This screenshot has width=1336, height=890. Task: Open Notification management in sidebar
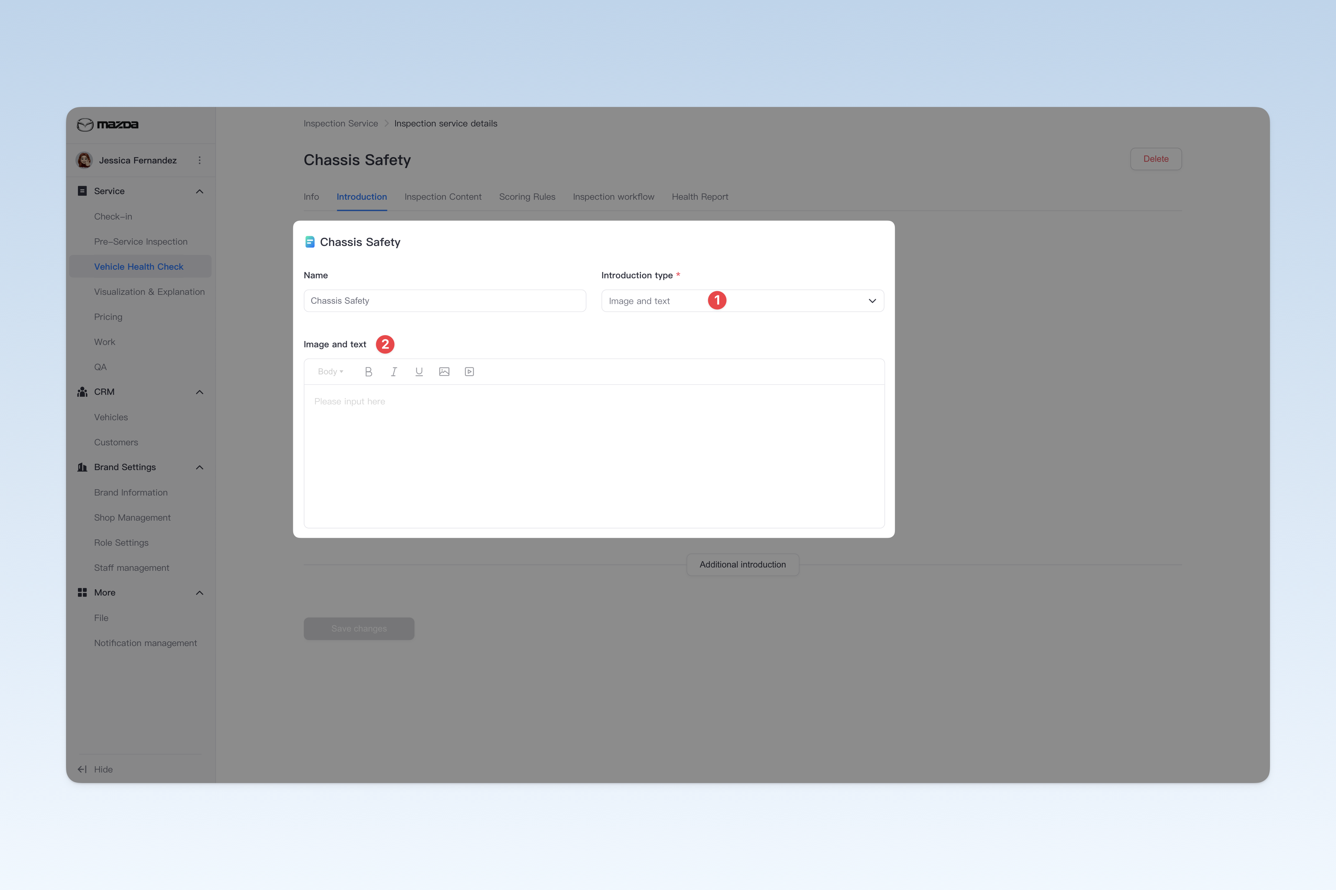(x=145, y=643)
